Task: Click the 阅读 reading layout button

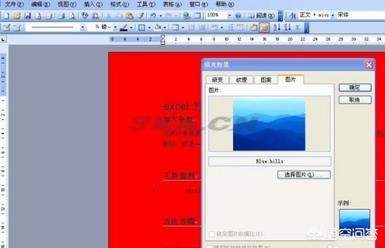Action: 261,15
